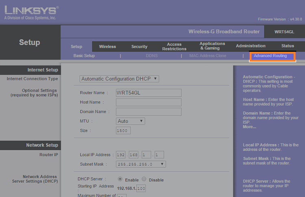Viewport: 305px width, 197px height.
Task: Select the Basic Setup sub-tab
Action: (x=84, y=56)
